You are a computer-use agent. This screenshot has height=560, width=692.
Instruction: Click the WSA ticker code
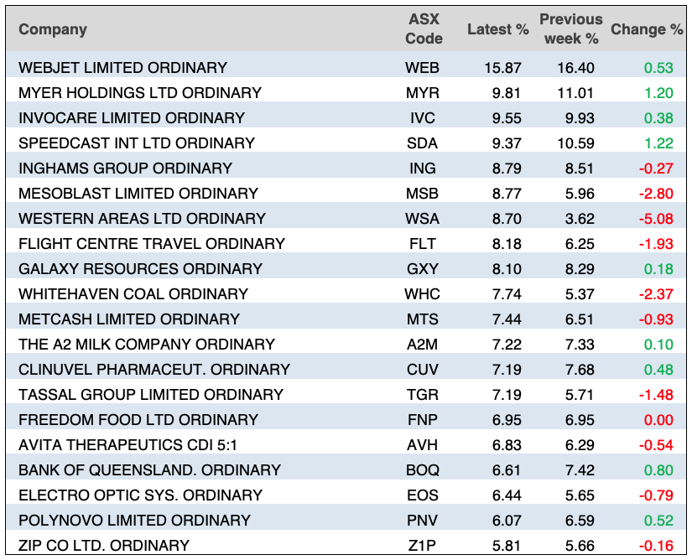(423, 219)
